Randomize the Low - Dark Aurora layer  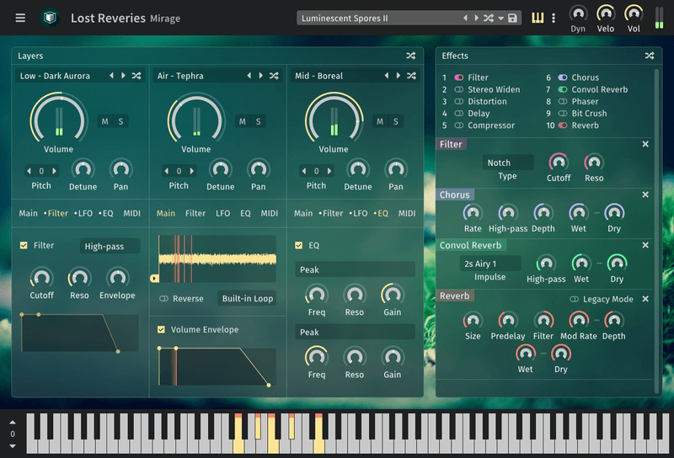(x=136, y=76)
